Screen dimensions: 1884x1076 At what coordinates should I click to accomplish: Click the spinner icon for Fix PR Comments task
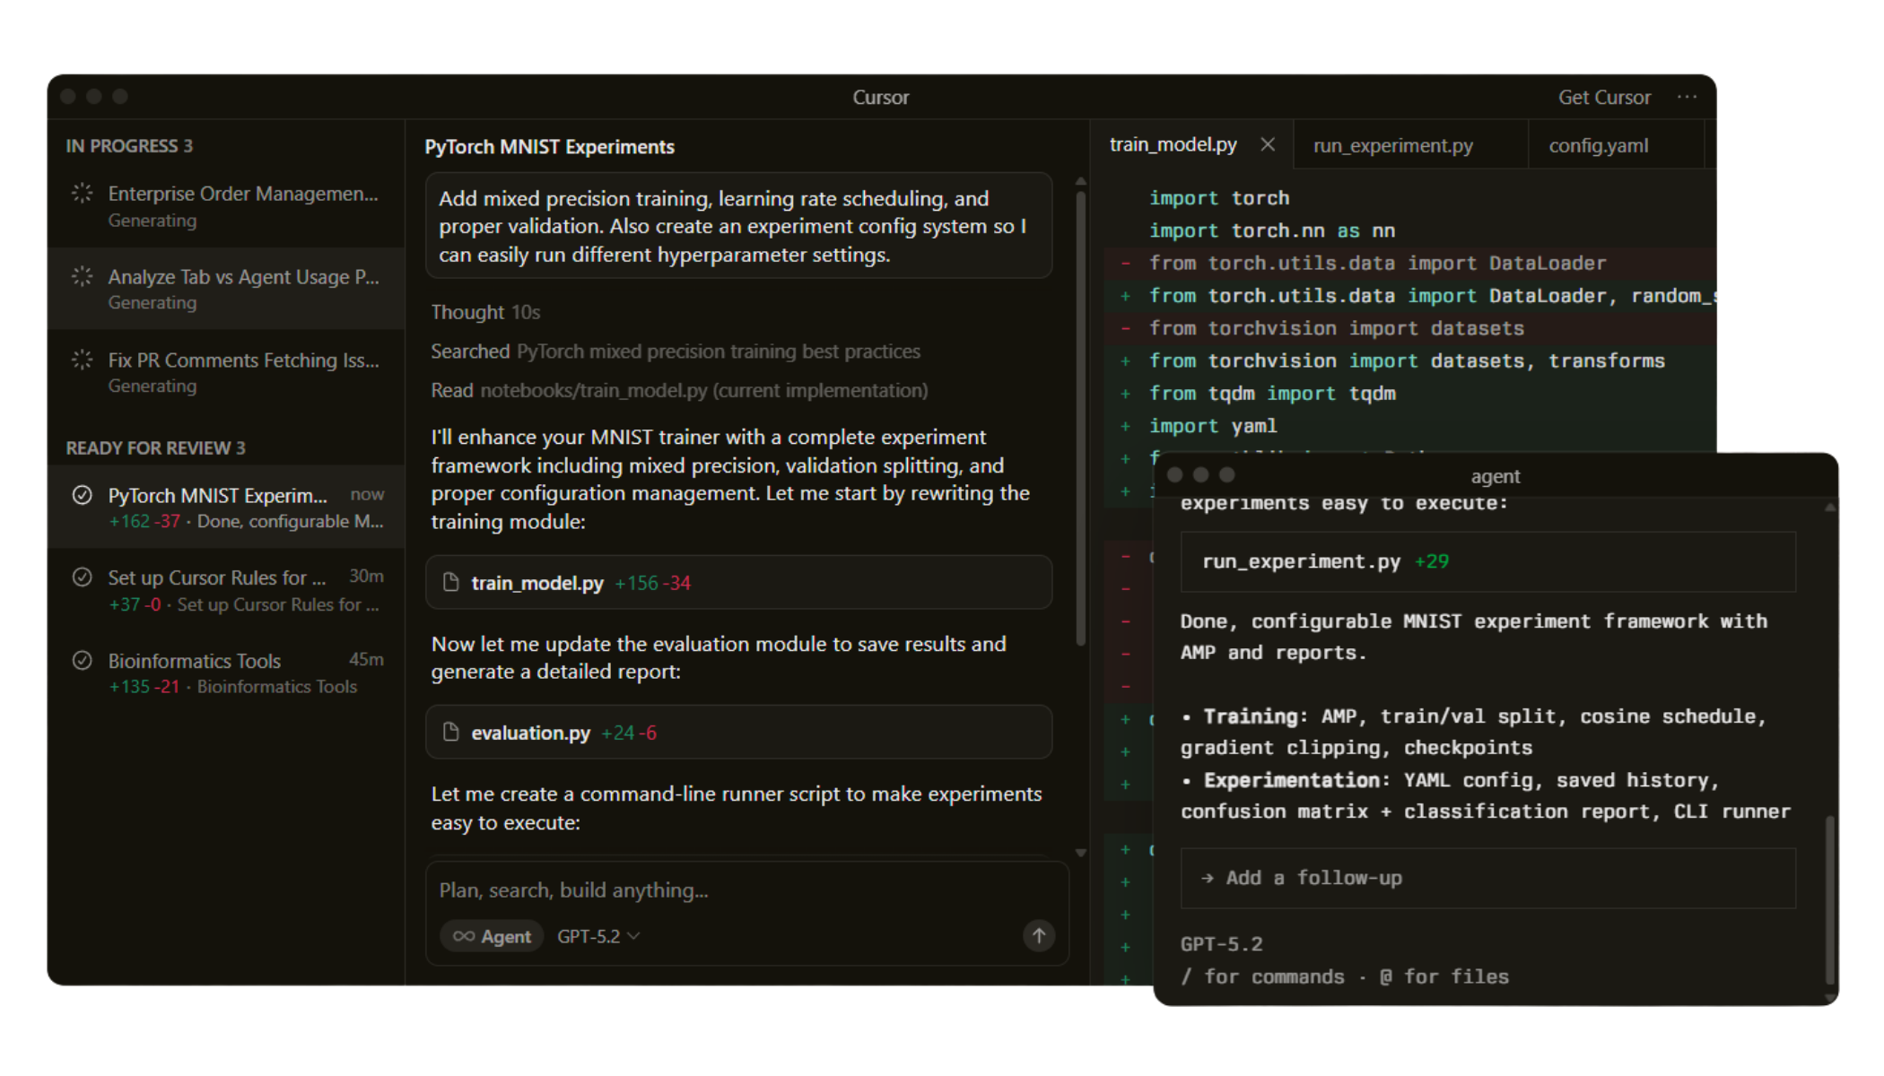tap(82, 360)
